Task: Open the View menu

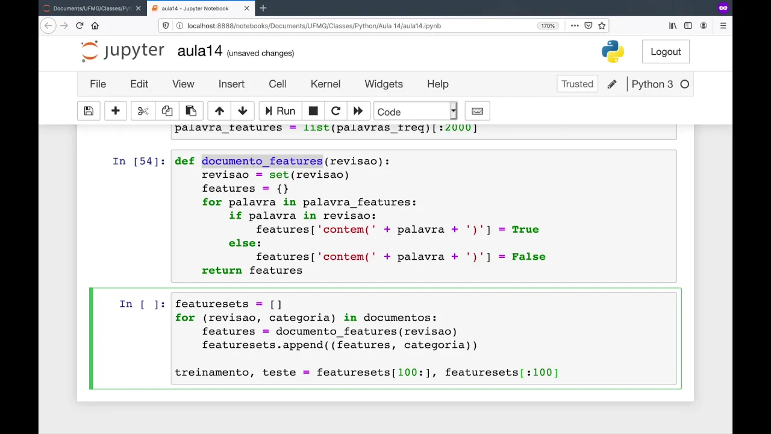Action: [x=183, y=84]
